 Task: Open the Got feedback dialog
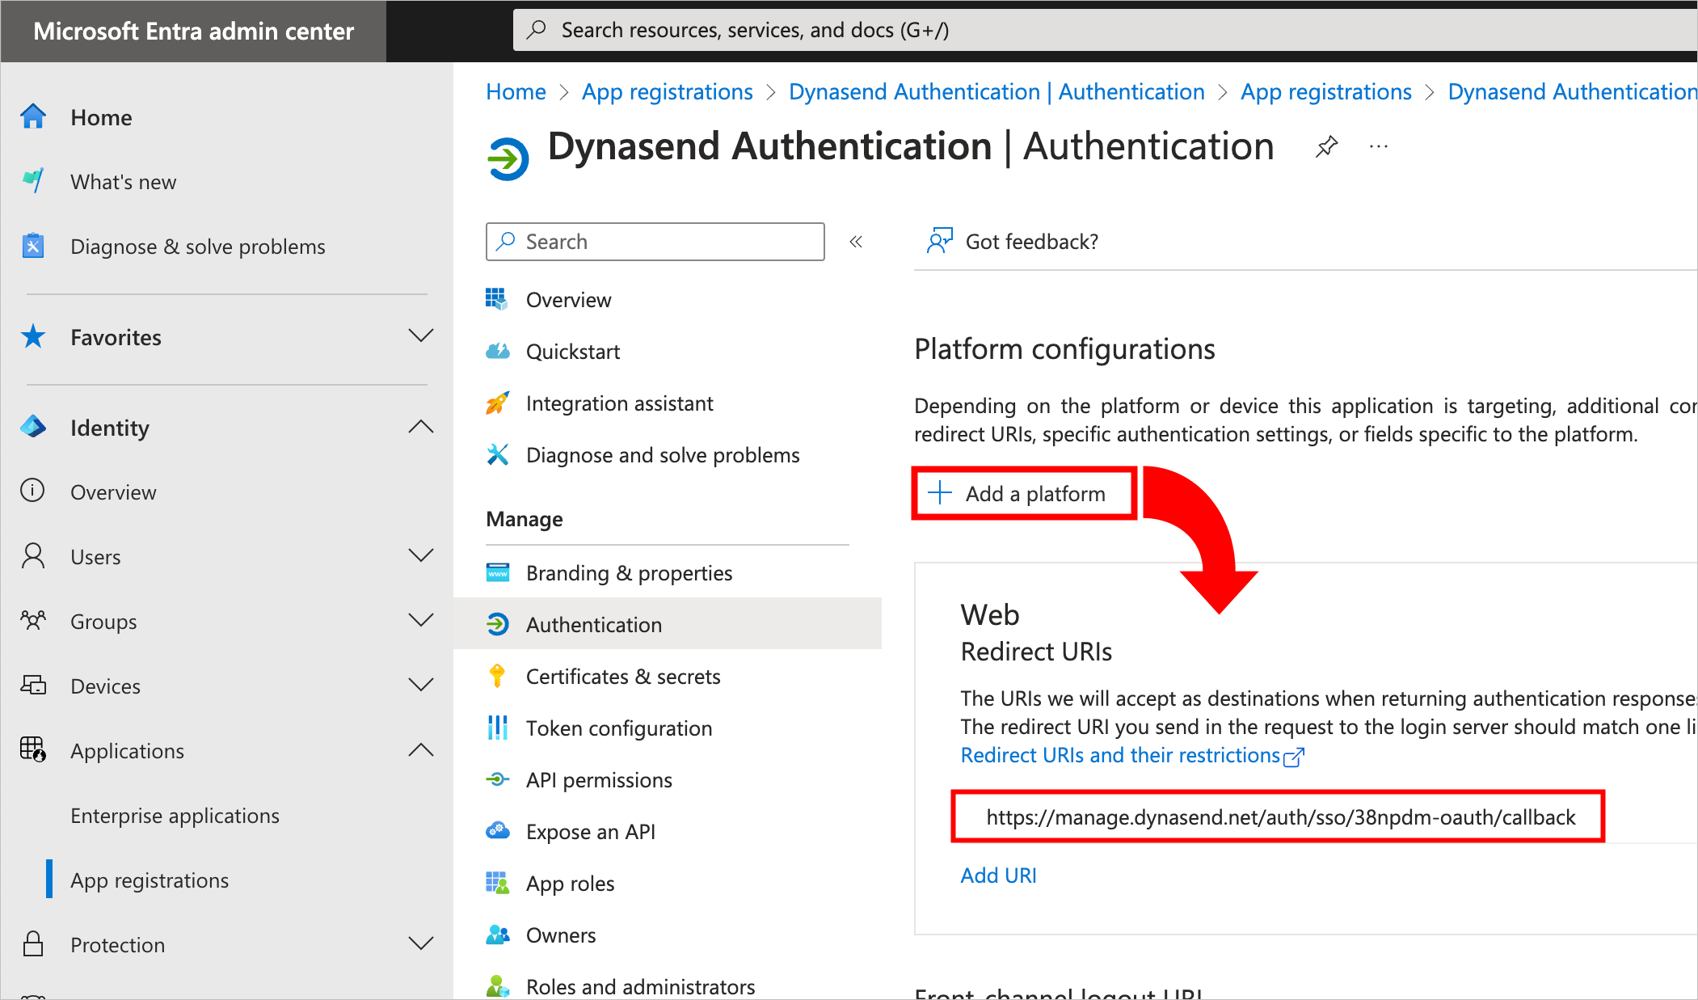1031,241
